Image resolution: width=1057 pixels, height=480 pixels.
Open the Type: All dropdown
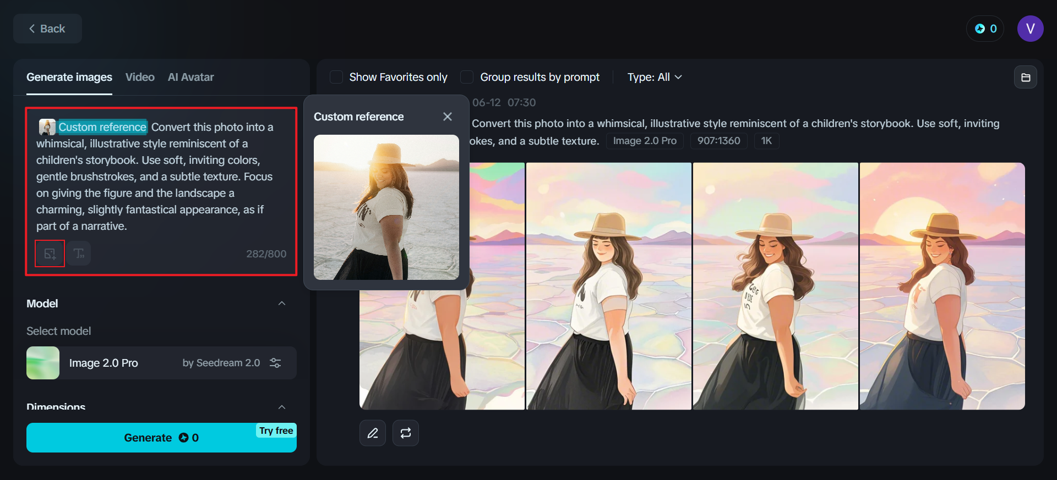[655, 77]
